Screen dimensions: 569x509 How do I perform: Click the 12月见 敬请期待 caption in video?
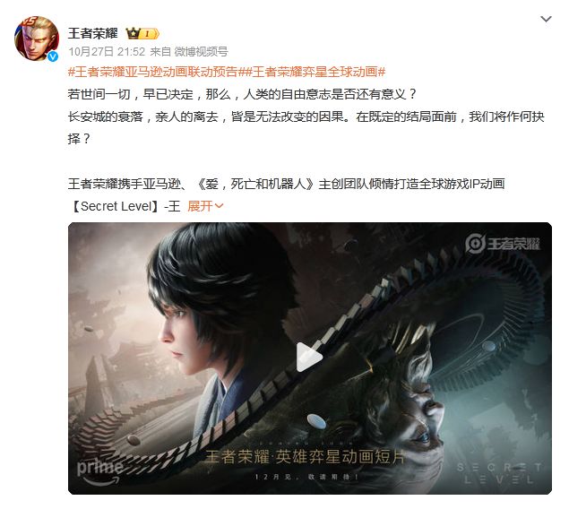(306, 477)
